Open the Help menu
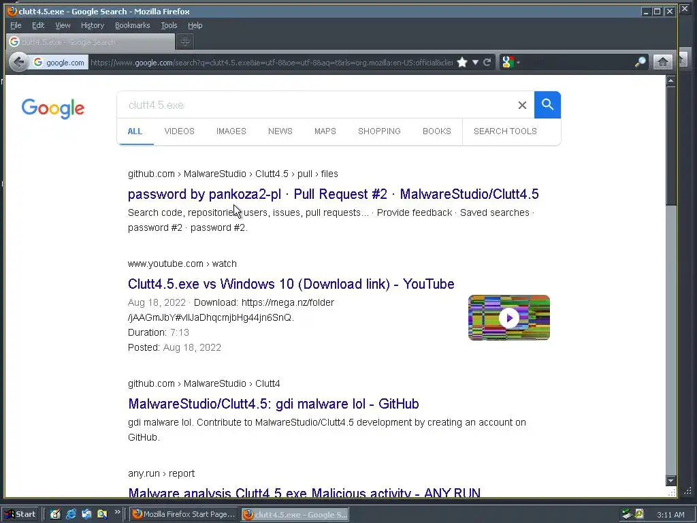The height and width of the screenshot is (523, 697). coord(195,25)
